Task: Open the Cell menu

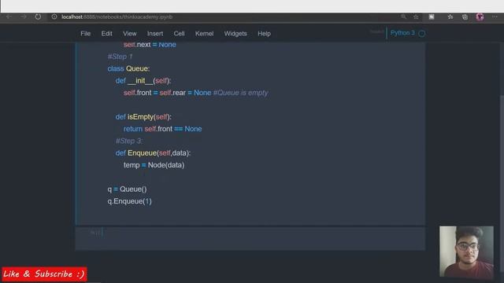Action: (179, 33)
